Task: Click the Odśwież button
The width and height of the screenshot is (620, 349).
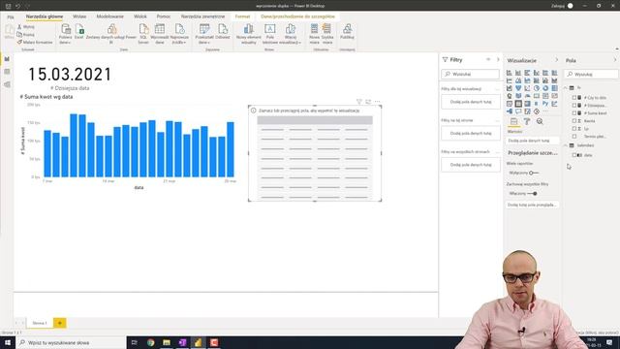Action: [x=223, y=32]
